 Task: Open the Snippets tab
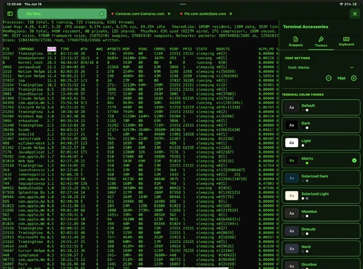296,42
